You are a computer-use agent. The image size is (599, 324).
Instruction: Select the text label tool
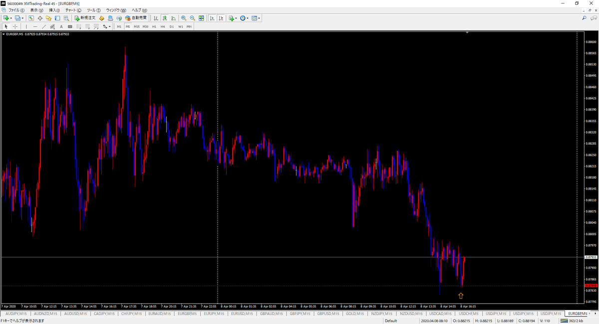click(x=70, y=26)
